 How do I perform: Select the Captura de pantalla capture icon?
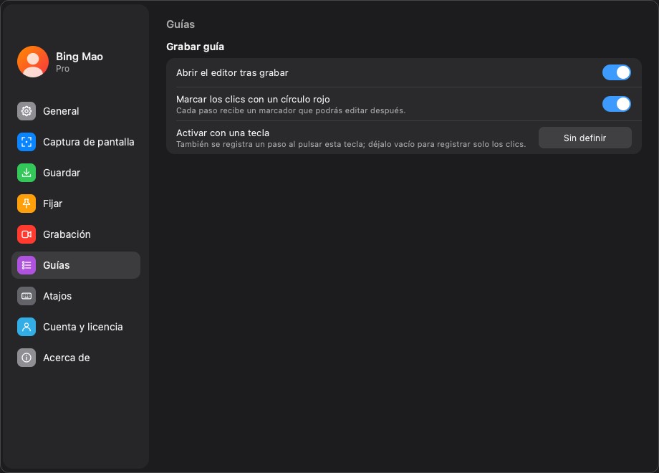point(27,142)
